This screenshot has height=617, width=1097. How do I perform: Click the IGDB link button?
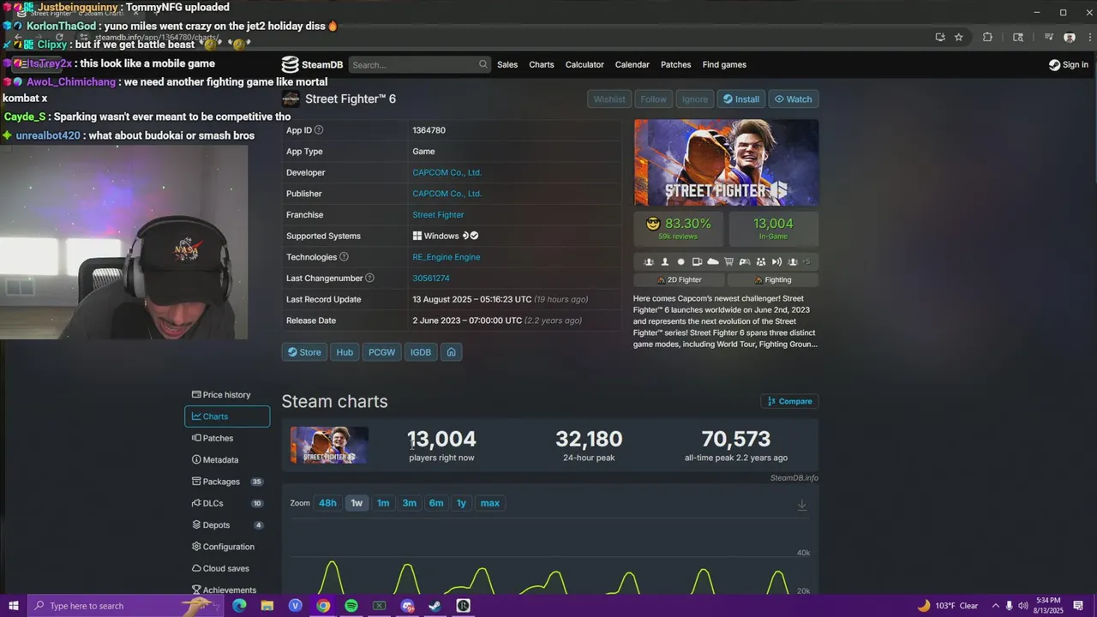[421, 352]
